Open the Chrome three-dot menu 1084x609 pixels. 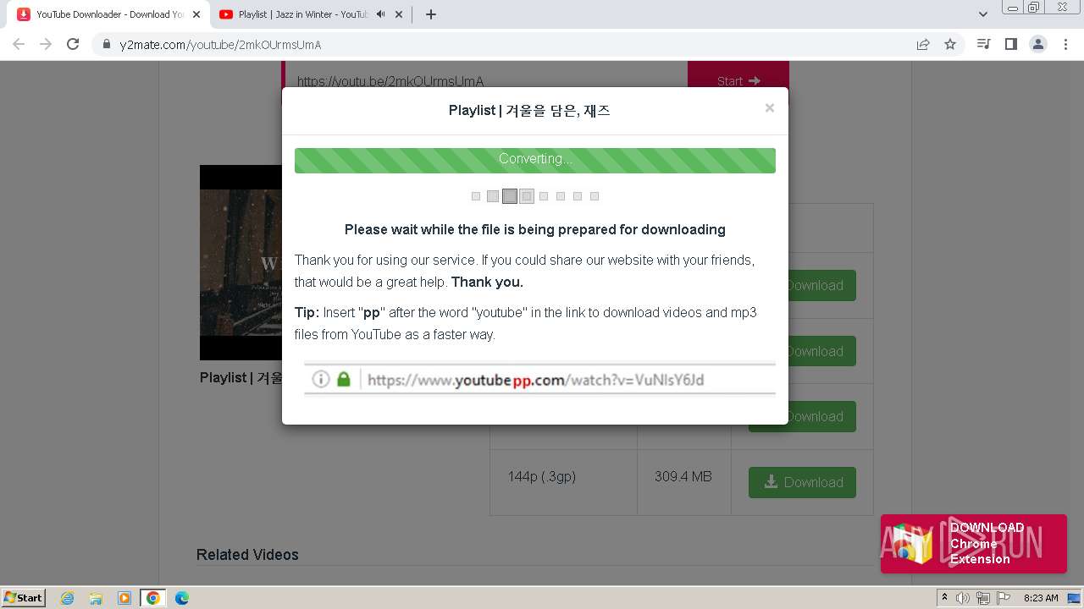pos(1065,44)
